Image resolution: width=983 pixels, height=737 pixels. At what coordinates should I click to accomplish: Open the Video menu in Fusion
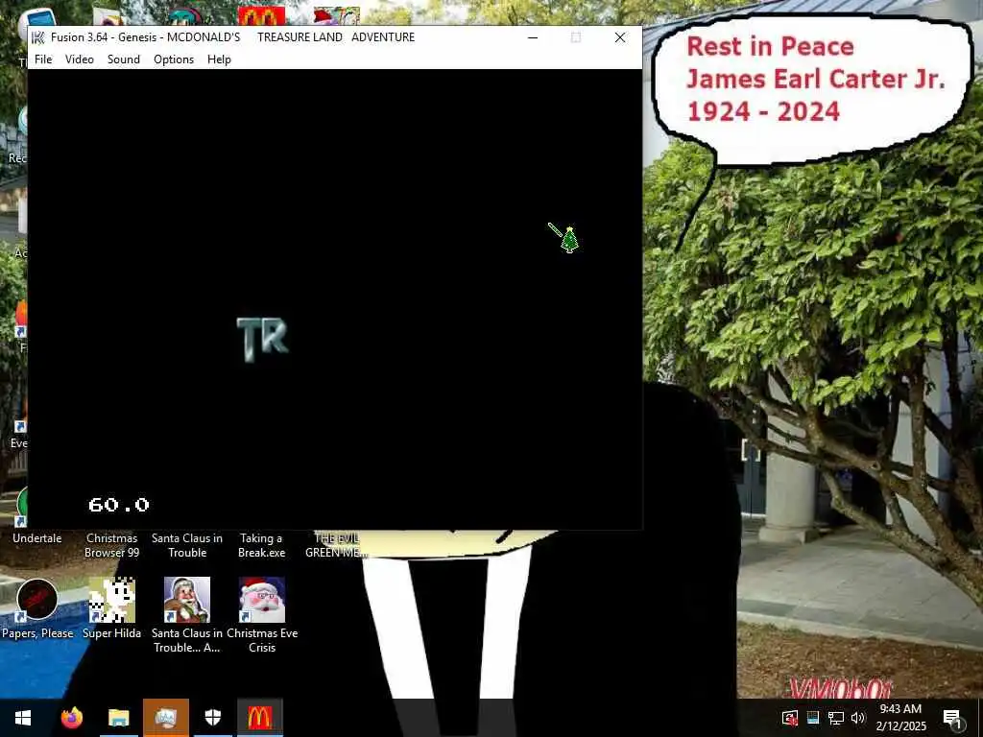tap(80, 59)
